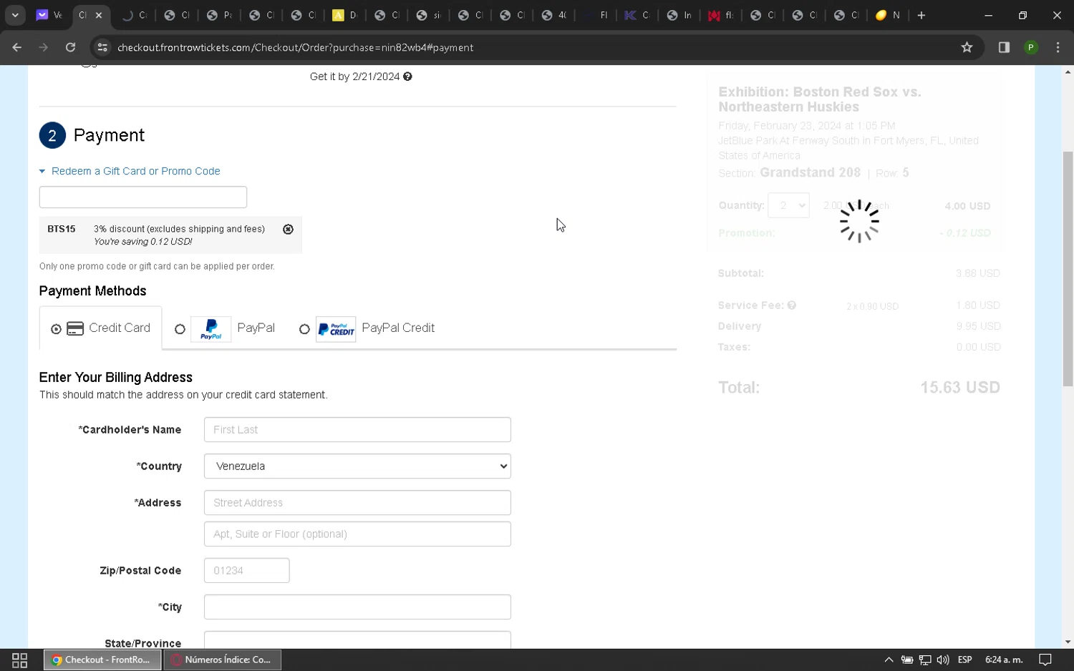
Task: Show hidden system tray icons
Action: pyautogui.click(x=889, y=660)
